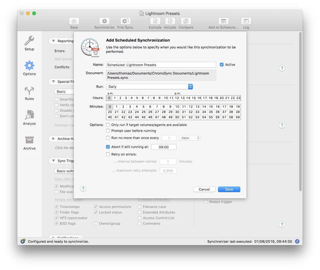Click help button beside Reporting section

click(x=282, y=68)
